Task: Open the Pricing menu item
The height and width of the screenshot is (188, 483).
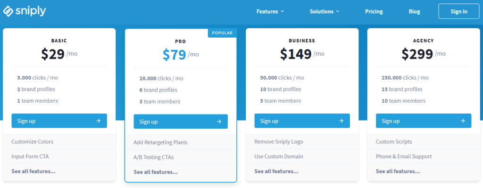Action: pyautogui.click(x=374, y=12)
